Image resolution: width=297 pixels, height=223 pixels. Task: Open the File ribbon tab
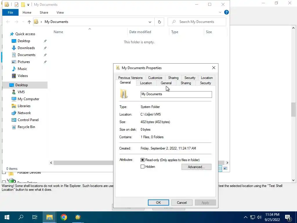(x=10, y=12)
